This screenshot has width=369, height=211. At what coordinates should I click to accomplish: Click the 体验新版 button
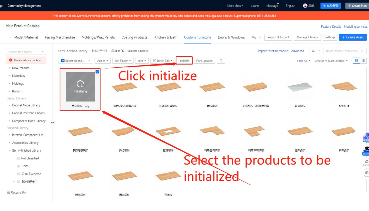pyautogui.click(x=331, y=6)
